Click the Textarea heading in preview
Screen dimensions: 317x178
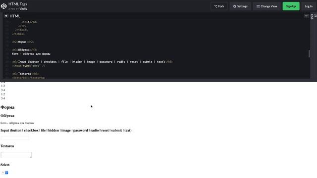pyautogui.click(x=7, y=146)
